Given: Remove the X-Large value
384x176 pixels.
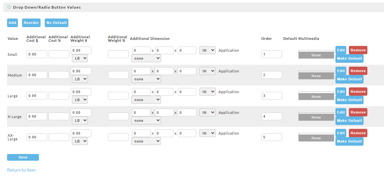Looking at the screenshot, I should point(358,112).
